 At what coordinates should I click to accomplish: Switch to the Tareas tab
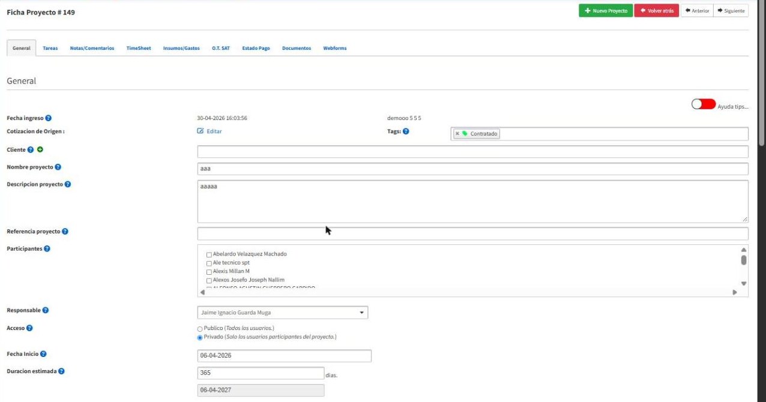click(50, 48)
